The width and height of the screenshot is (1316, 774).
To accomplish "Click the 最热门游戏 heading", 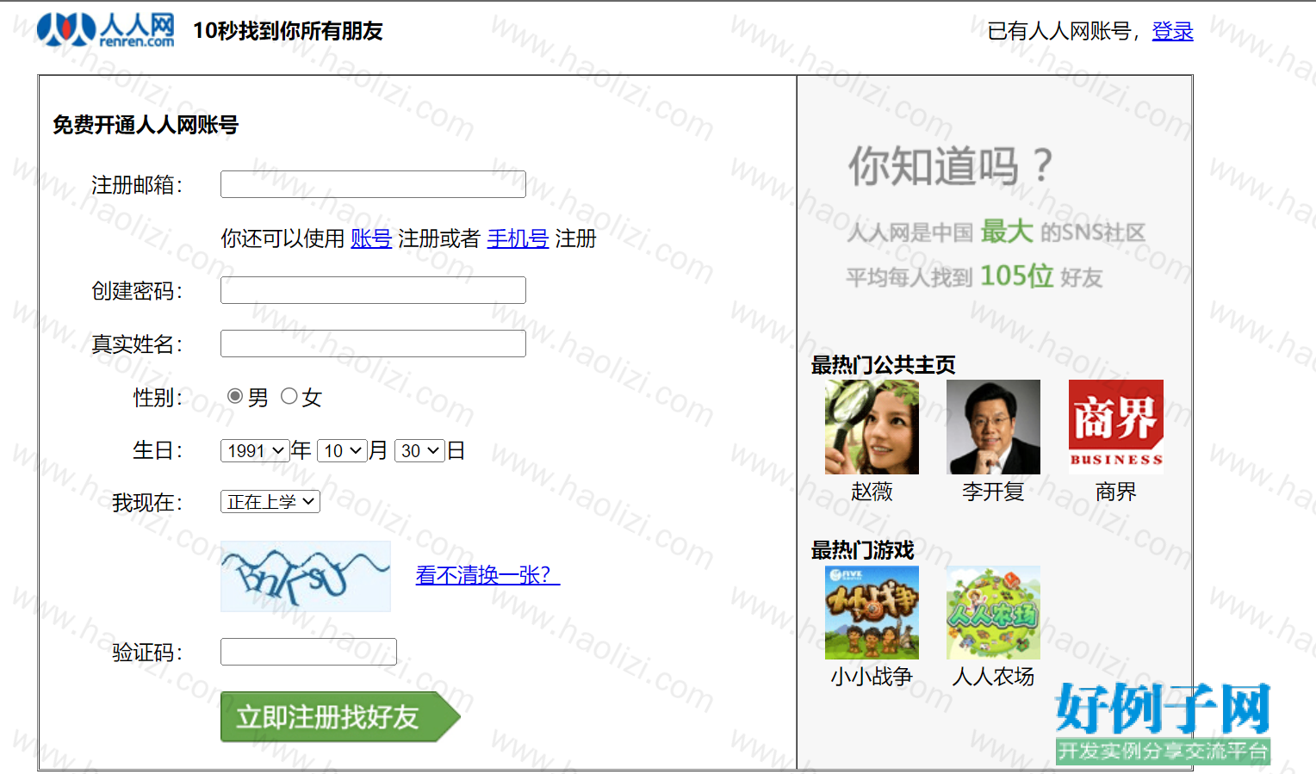I will point(863,550).
